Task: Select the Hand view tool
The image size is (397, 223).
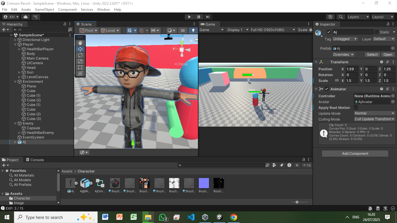Action: 80,43
